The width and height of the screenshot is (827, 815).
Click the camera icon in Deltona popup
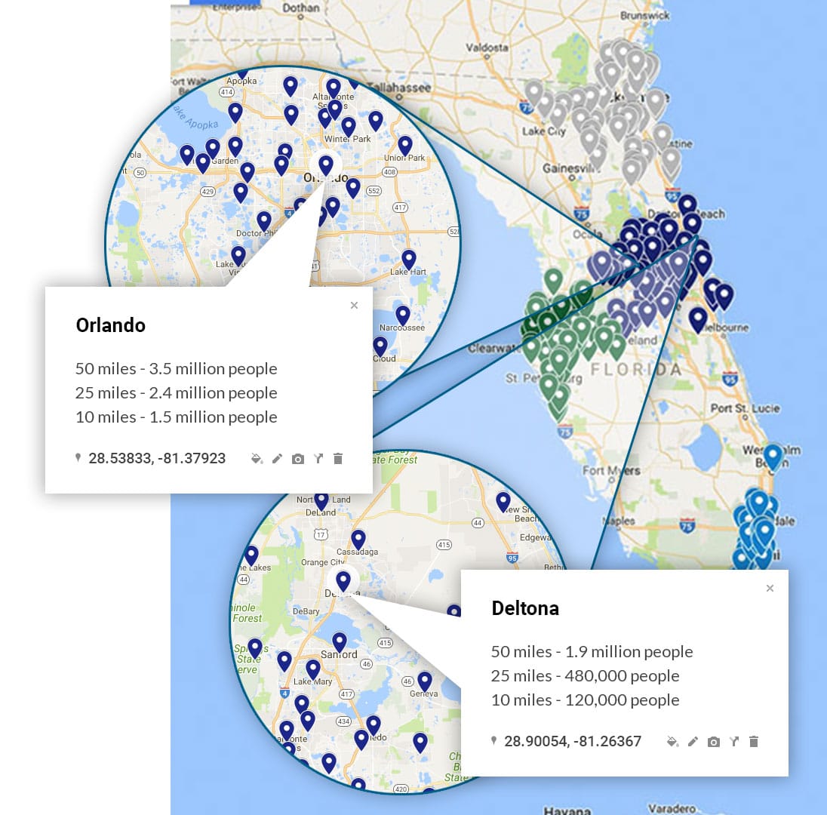tap(714, 742)
